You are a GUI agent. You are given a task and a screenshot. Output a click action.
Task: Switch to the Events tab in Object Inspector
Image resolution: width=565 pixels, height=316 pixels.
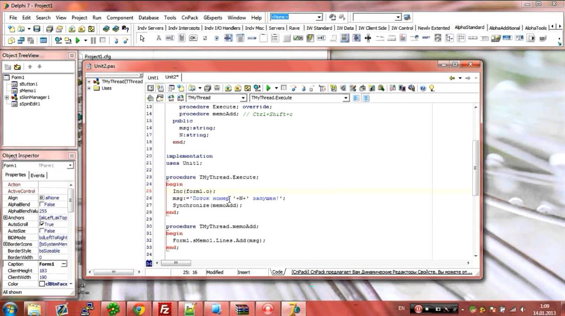(38, 175)
